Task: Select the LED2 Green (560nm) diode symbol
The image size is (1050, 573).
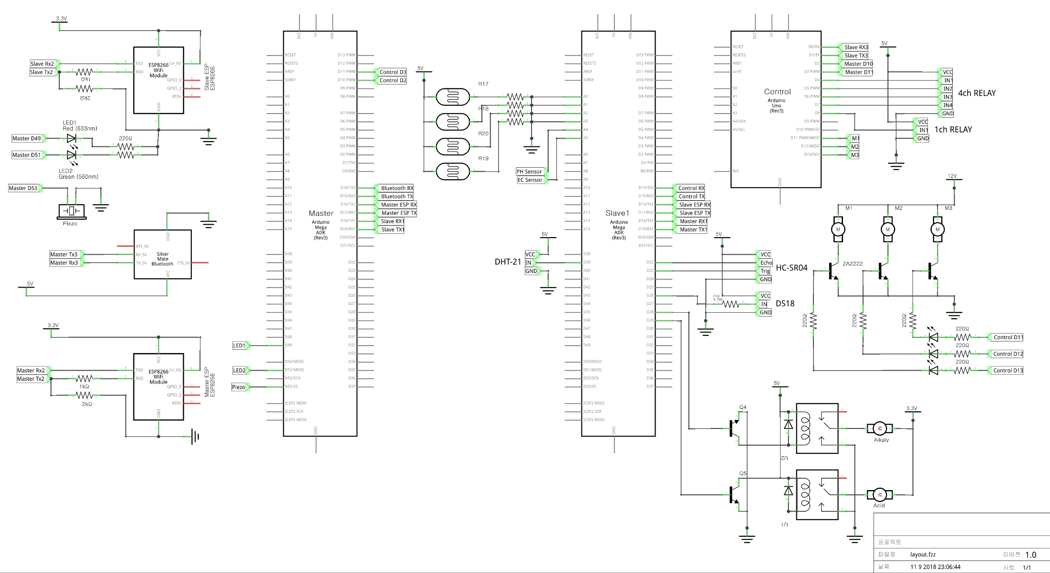Action: click(71, 155)
